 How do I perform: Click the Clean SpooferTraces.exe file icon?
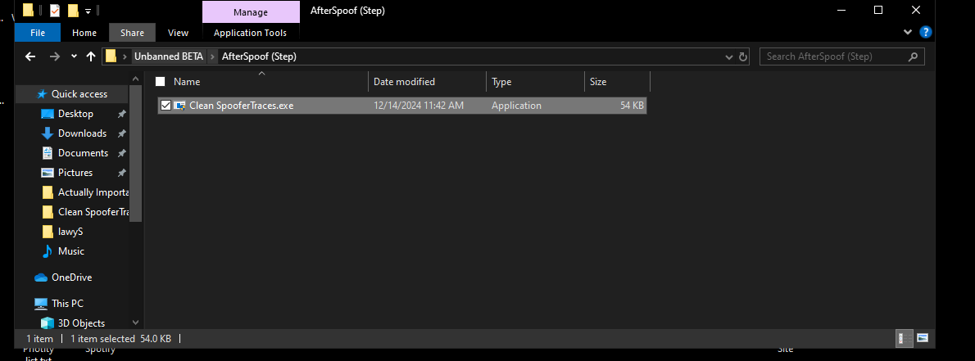(x=179, y=106)
